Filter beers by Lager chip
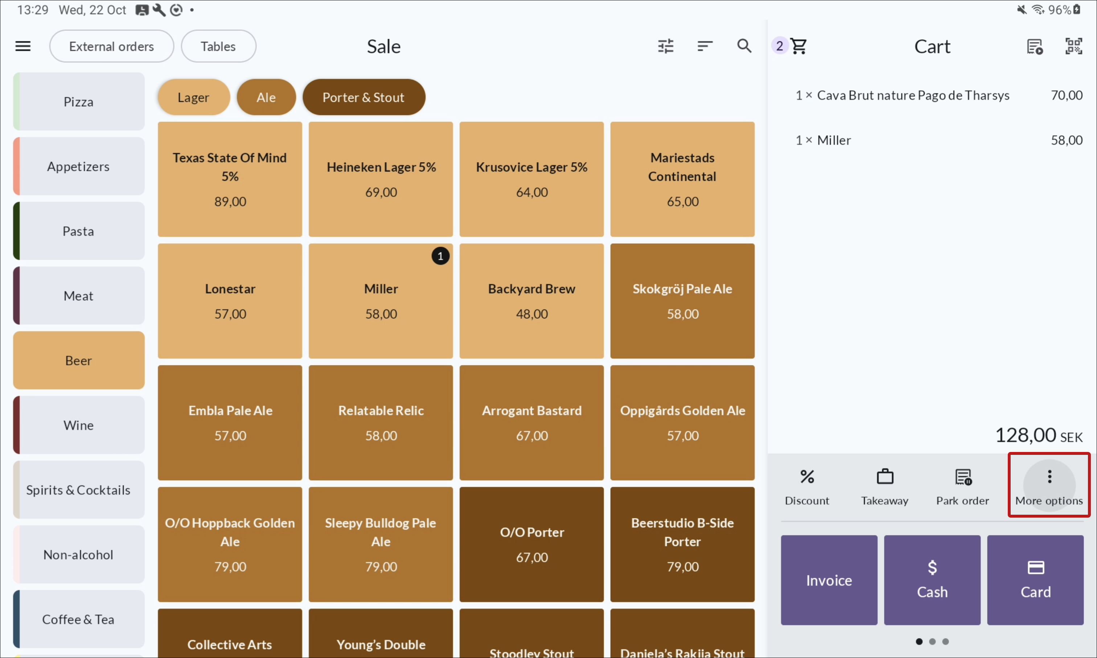1097x658 pixels. pos(193,97)
